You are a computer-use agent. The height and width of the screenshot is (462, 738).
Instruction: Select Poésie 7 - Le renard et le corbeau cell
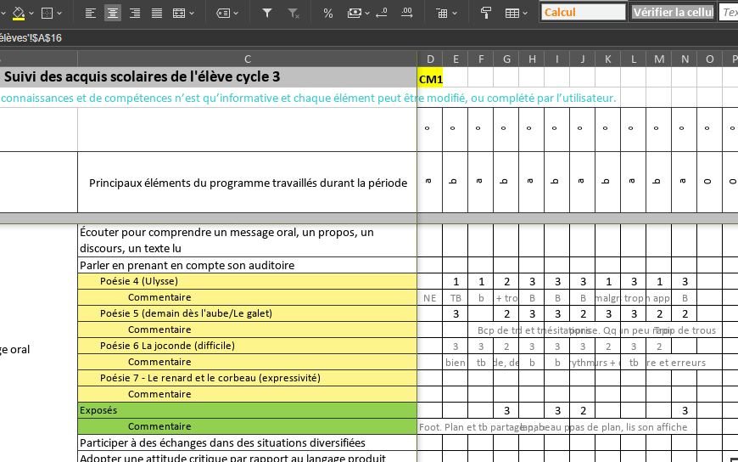[x=248, y=378]
